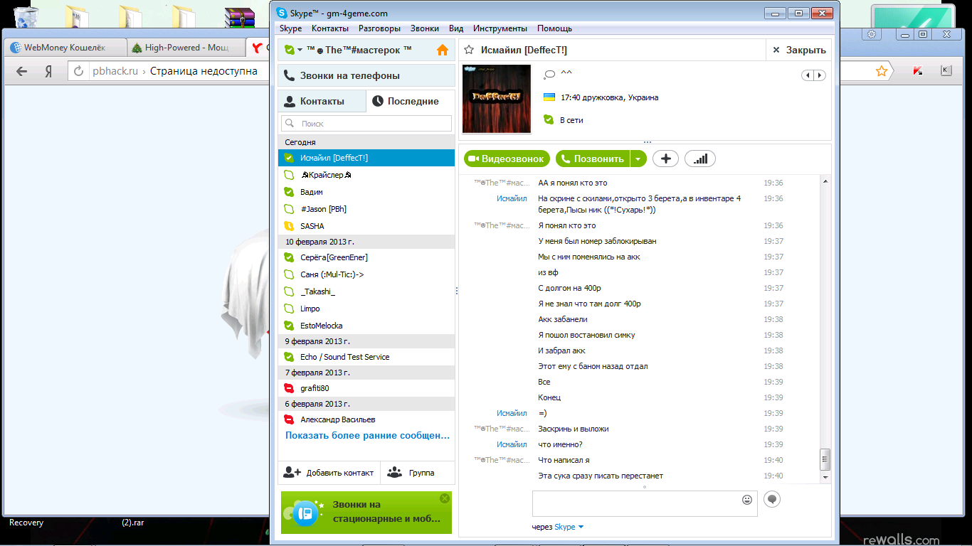Viewport: 972px width, 546px height.
Task: Open own status dropdown arrow in profile bar
Action: coord(300,50)
